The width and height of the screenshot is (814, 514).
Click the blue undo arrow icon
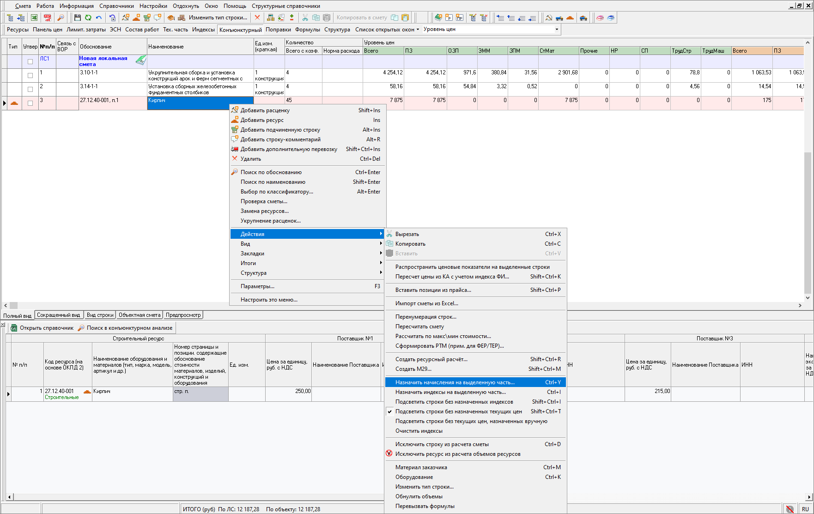(x=98, y=18)
